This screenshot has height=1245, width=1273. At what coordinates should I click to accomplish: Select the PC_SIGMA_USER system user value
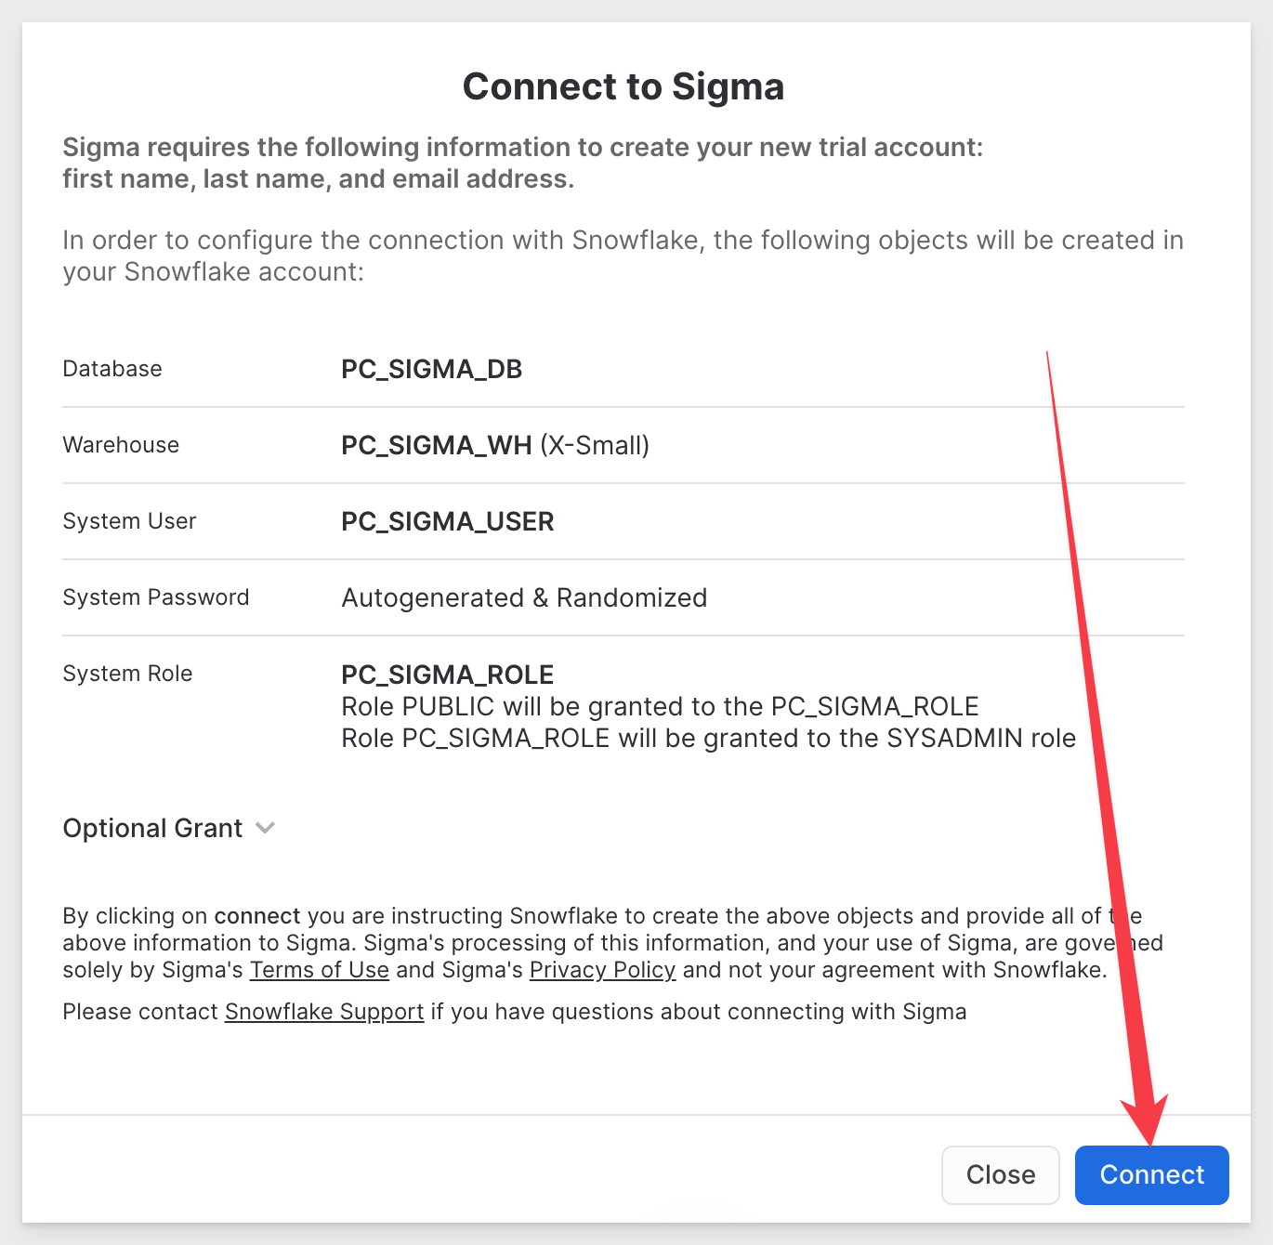click(x=447, y=521)
